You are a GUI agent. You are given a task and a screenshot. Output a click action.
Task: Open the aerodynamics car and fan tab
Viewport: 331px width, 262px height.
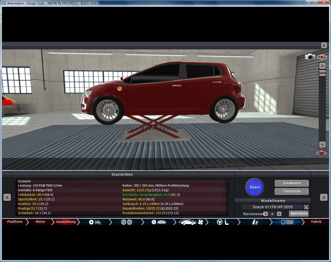coord(191,222)
